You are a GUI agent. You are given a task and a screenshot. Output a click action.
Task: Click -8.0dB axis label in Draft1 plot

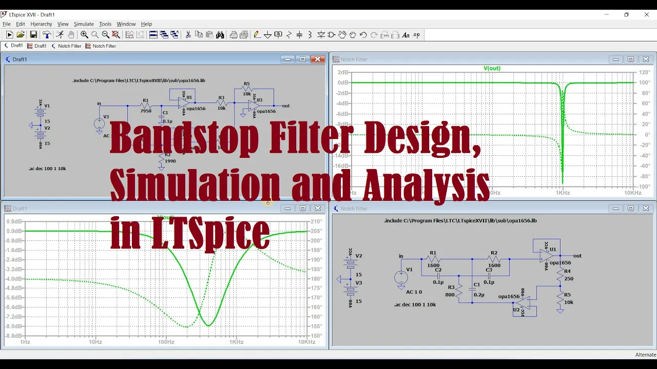(x=14, y=326)
